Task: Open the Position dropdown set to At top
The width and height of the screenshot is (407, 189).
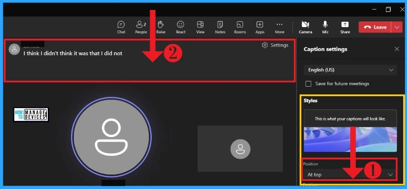Action: pos(350,175)
